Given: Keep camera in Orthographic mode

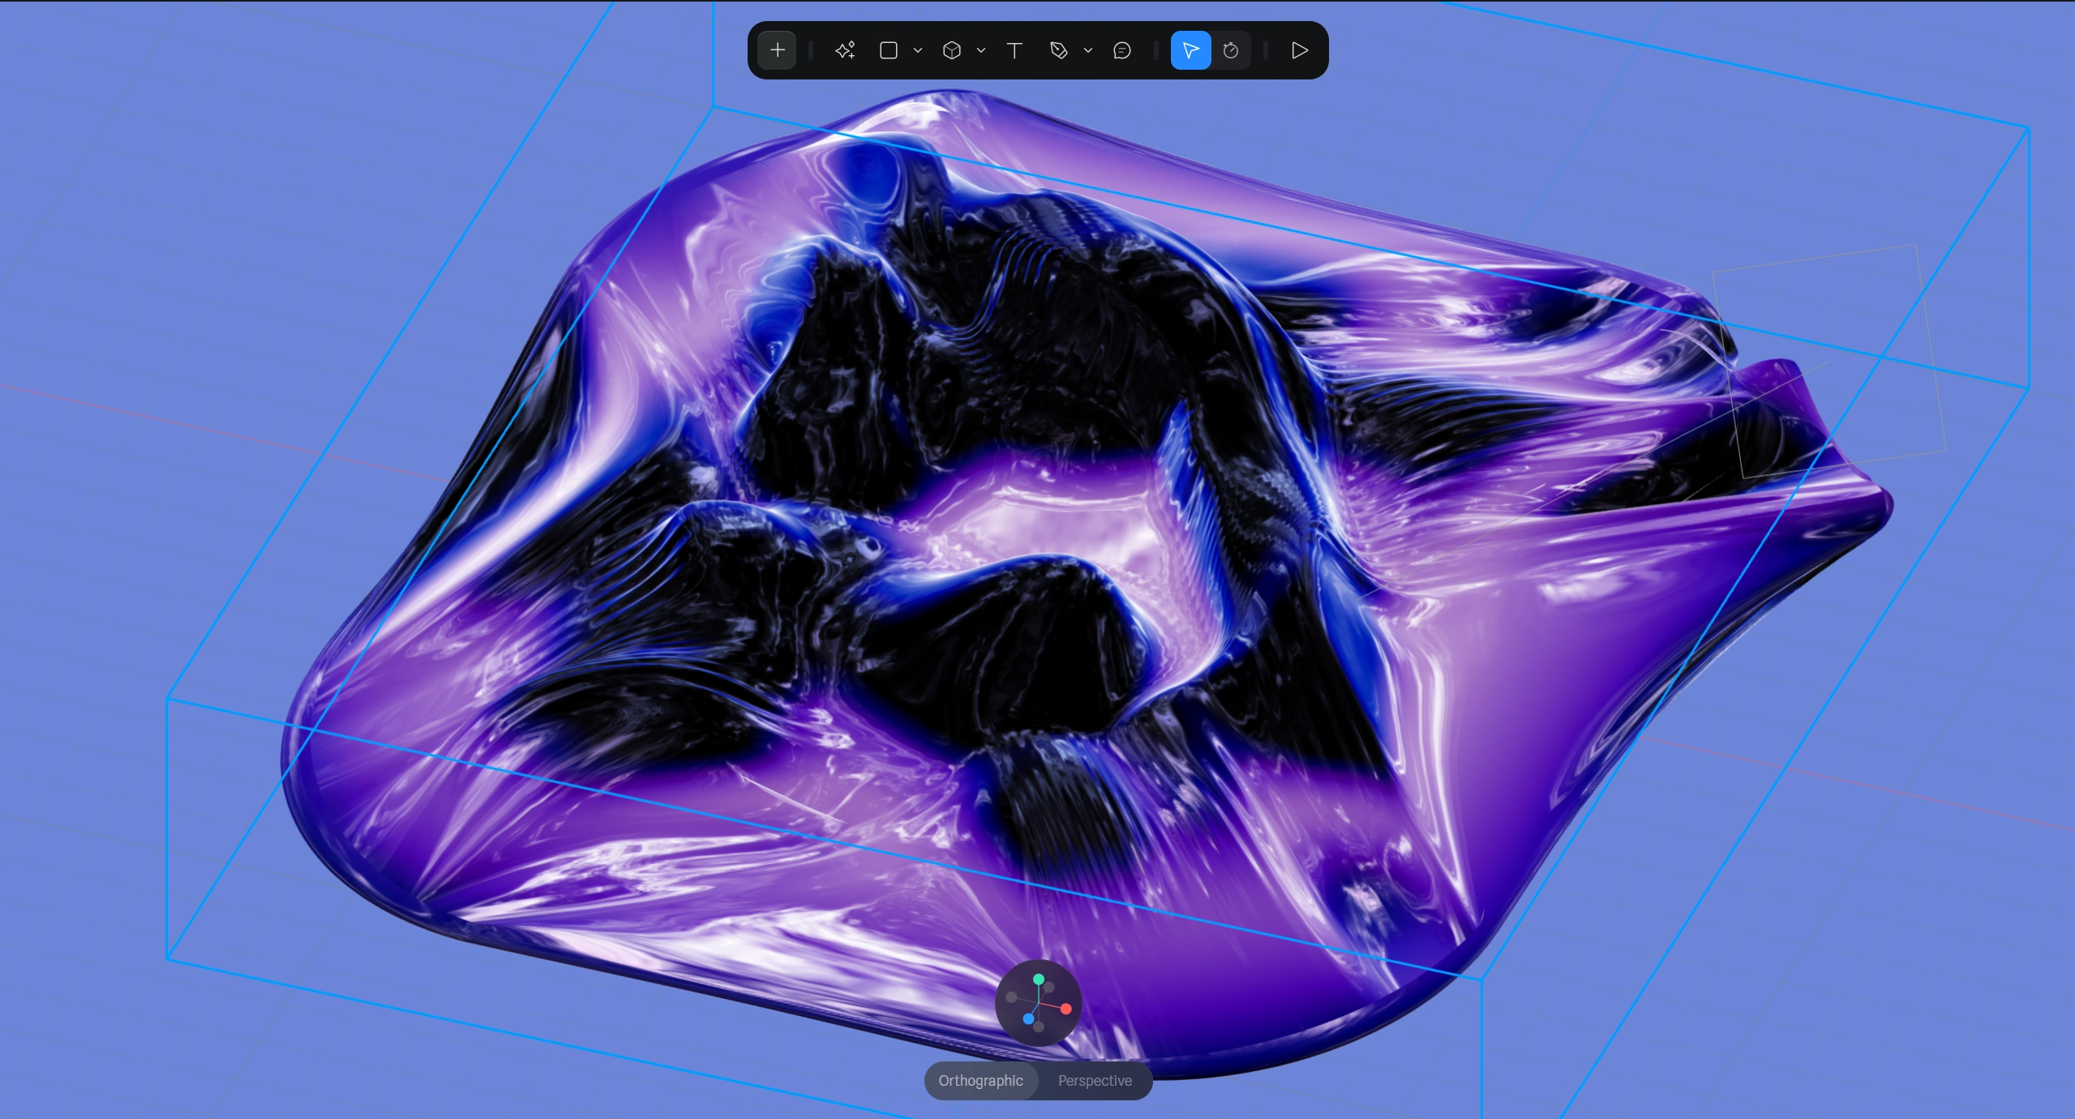Looking at the screenshot, I should coord(980,1081).
